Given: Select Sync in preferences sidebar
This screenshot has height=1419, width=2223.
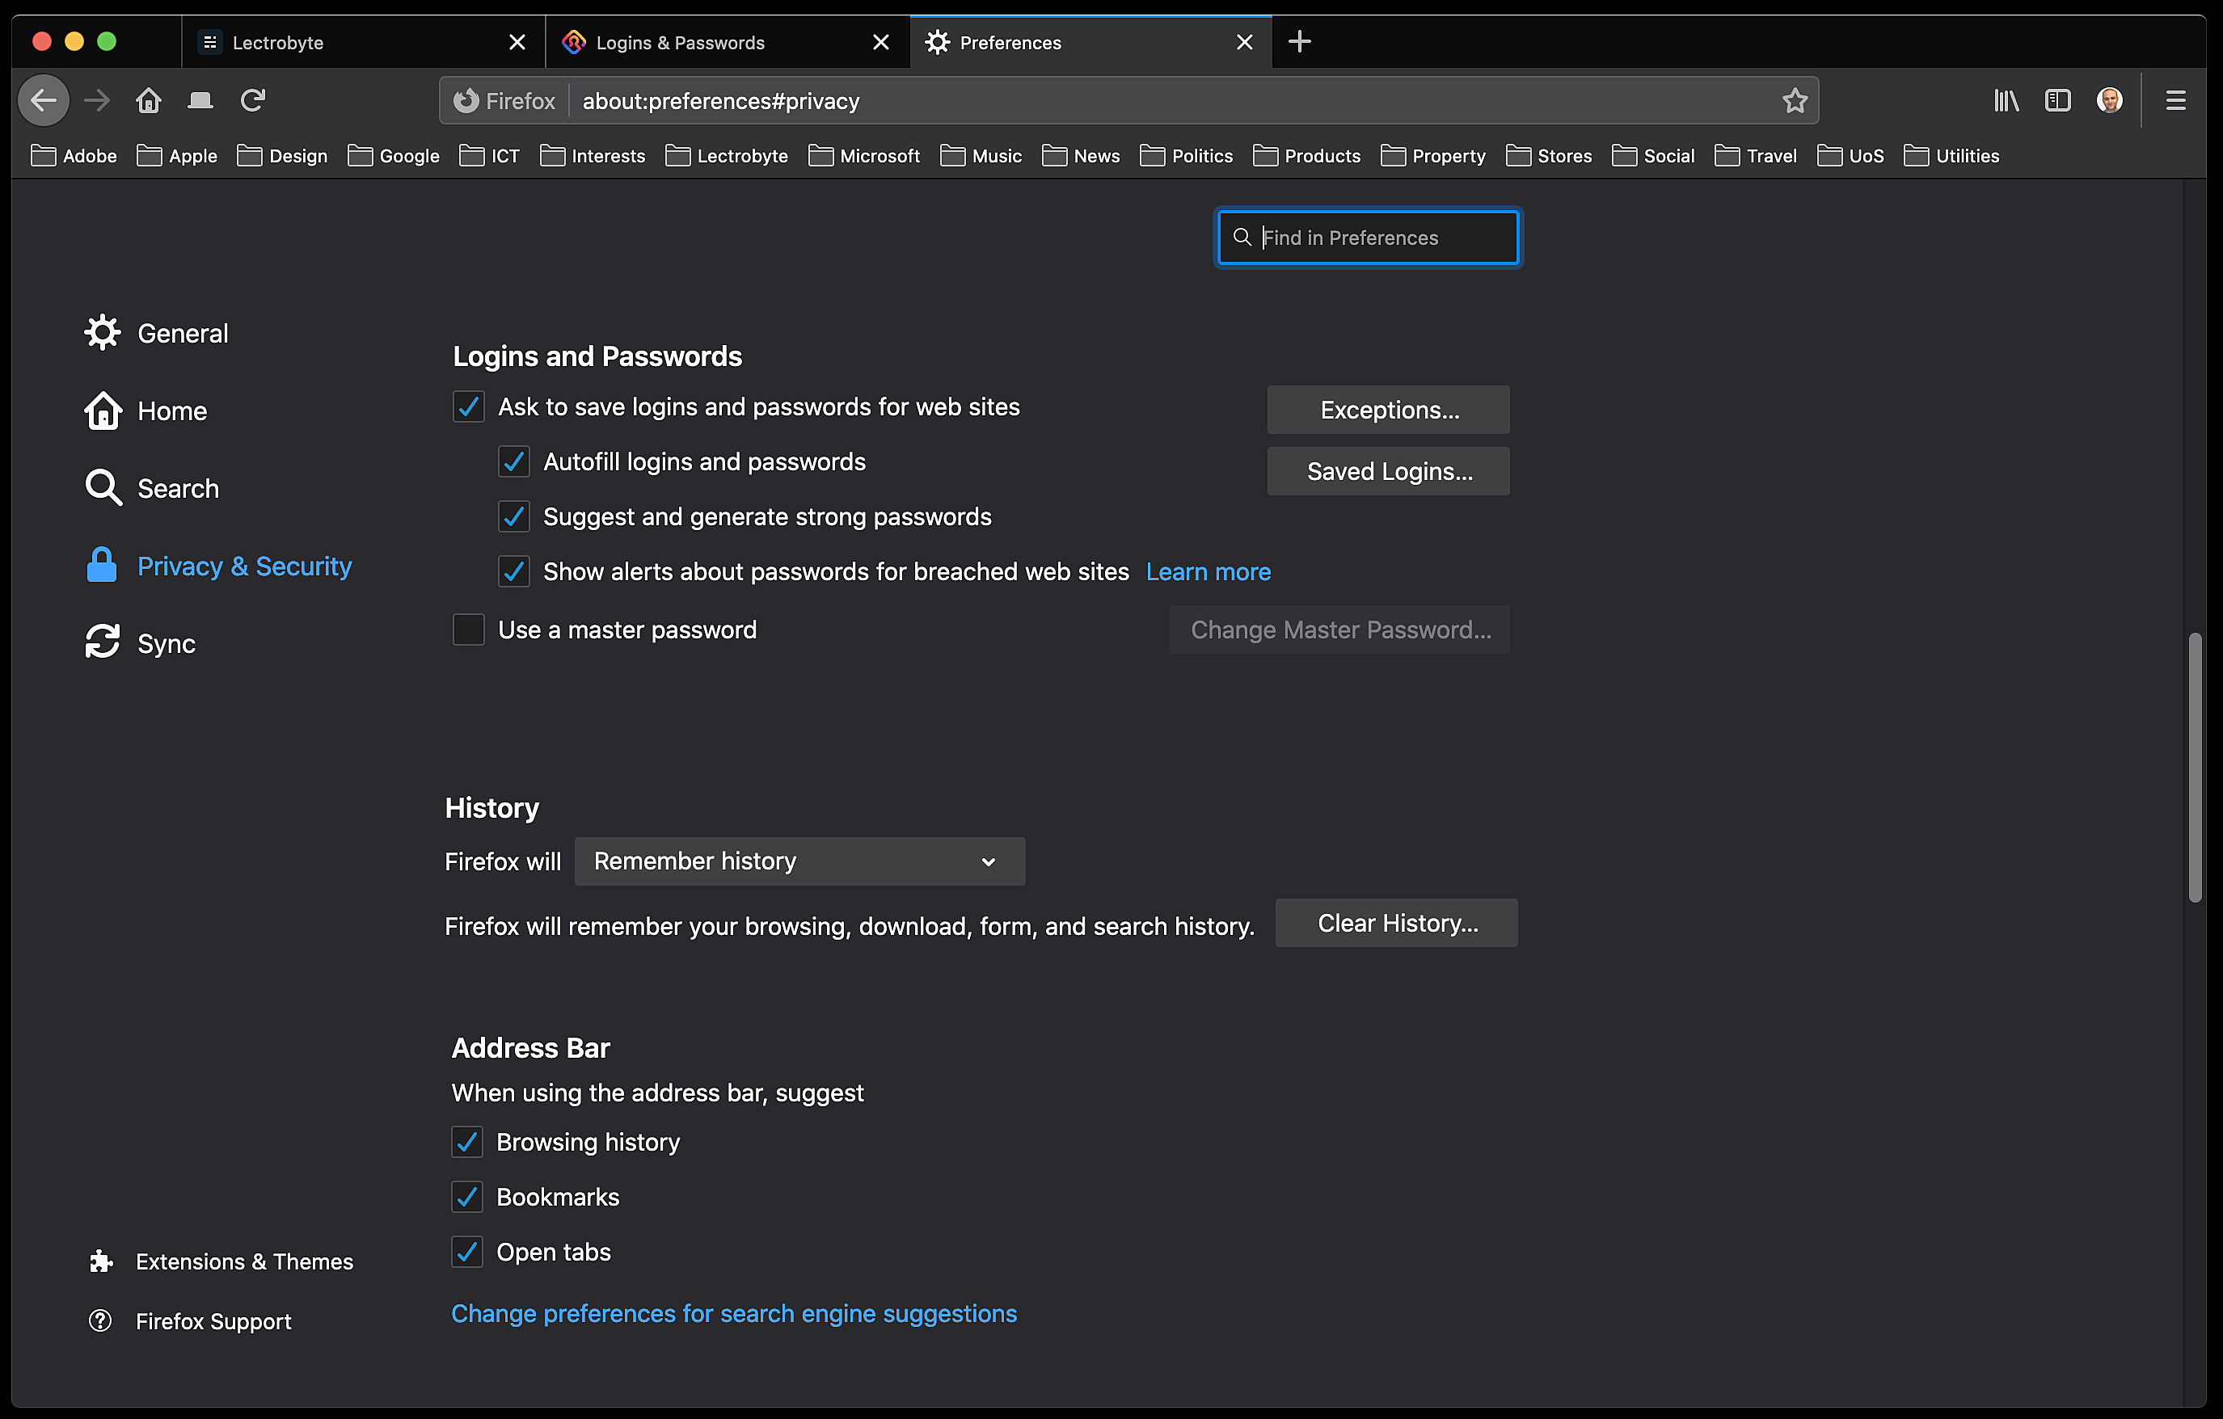Looking at the screenshot, I should pyautogui.click(x=165, y=643).
